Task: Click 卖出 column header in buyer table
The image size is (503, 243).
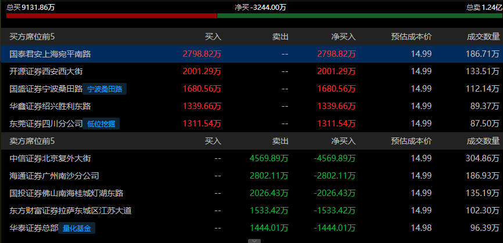Action: 281,37
